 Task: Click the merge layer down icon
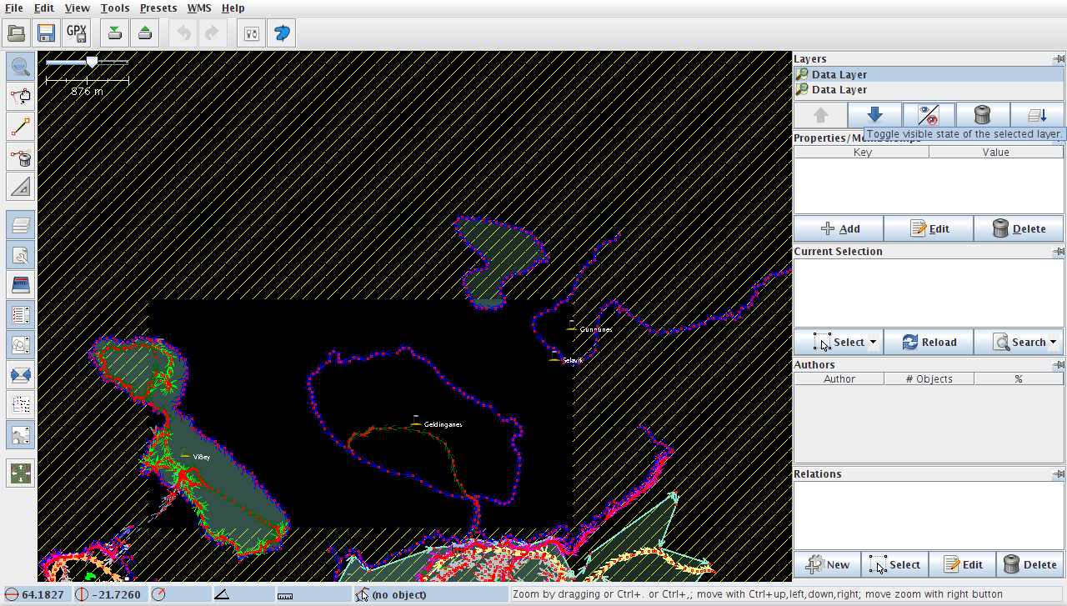click(x=1037, y=115)
